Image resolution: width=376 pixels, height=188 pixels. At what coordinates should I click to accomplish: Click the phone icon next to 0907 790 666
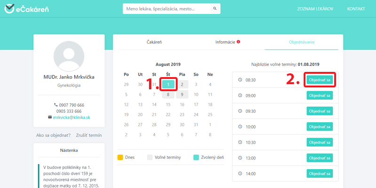point(55,104)
